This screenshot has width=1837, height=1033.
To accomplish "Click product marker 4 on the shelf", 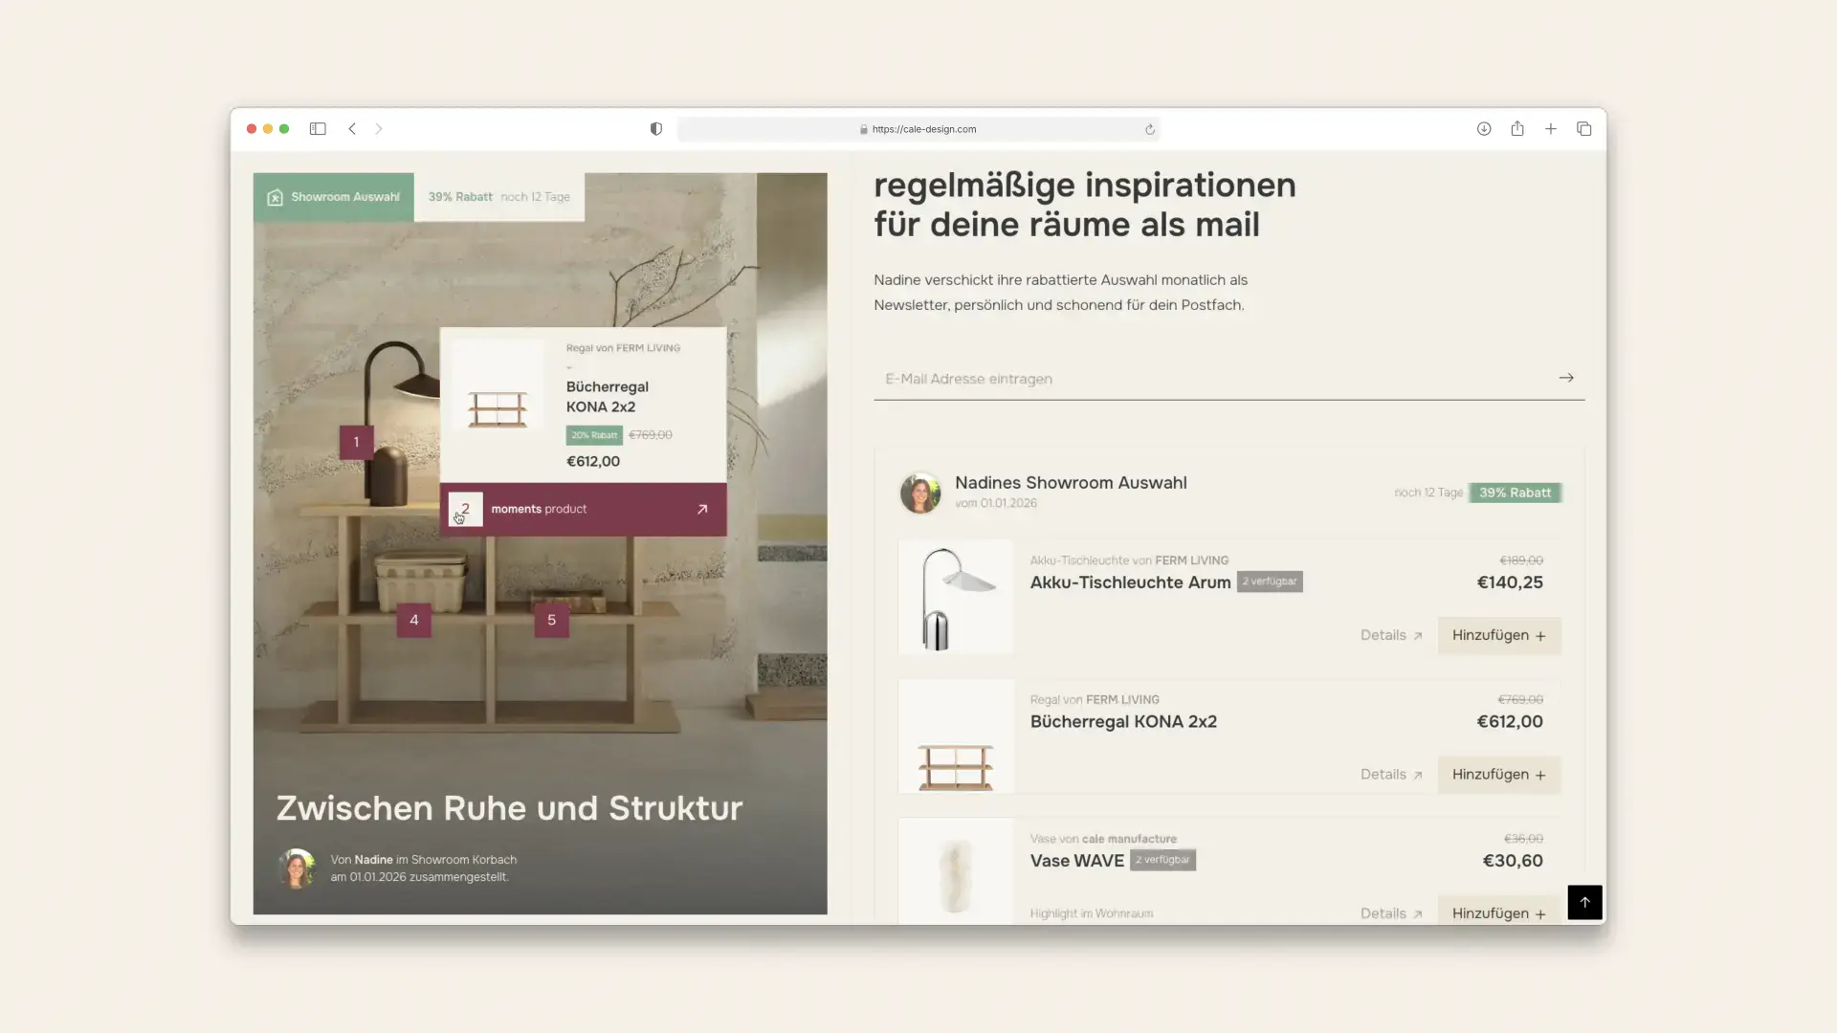I will [x=414, y=621].
